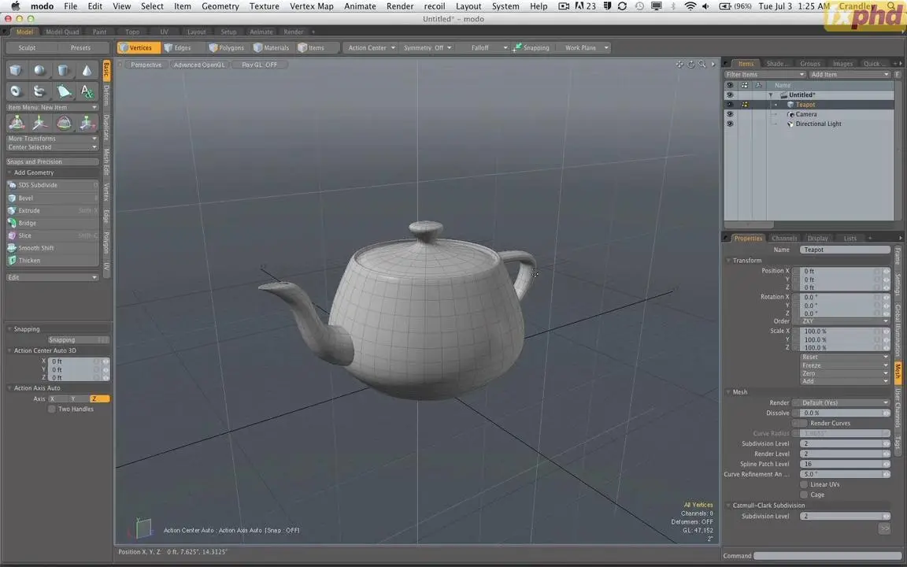Click the Perspective viewport button

pyautogui.click(x=146, y=65)
